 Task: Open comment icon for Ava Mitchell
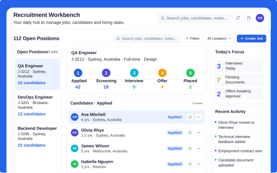(x=190, y=117)
